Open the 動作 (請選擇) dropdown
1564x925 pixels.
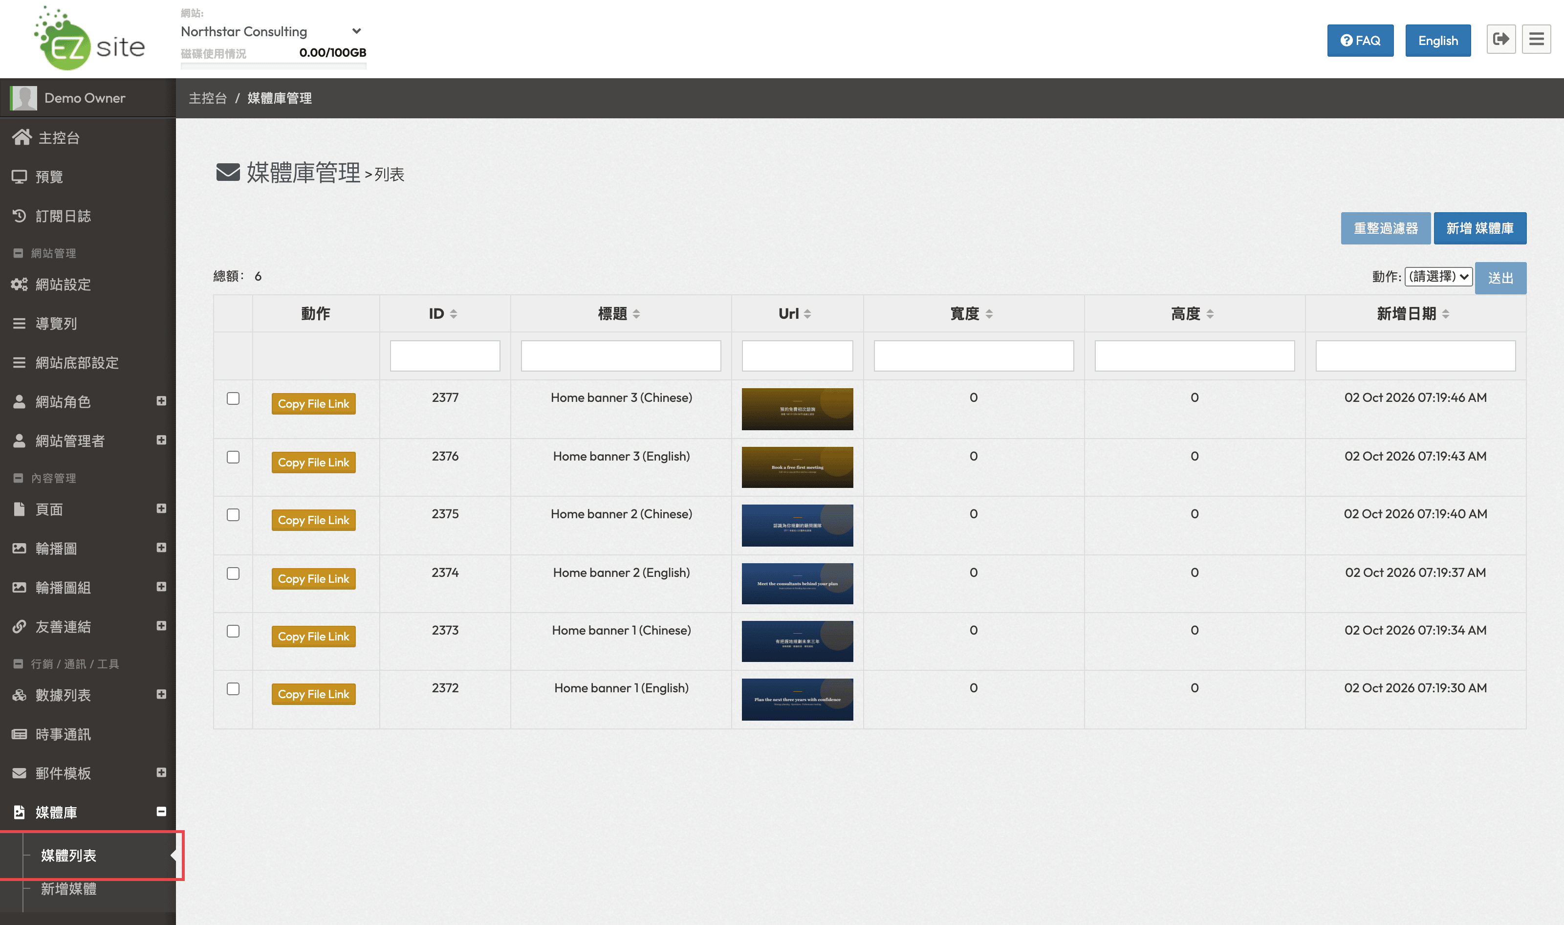[x=1438, y=276]
